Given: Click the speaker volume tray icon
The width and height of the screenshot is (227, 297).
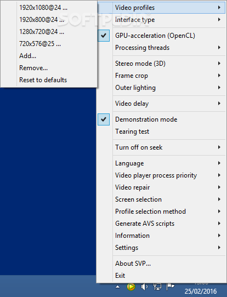Looking at the screenshot, I should (x=144, y=287).
